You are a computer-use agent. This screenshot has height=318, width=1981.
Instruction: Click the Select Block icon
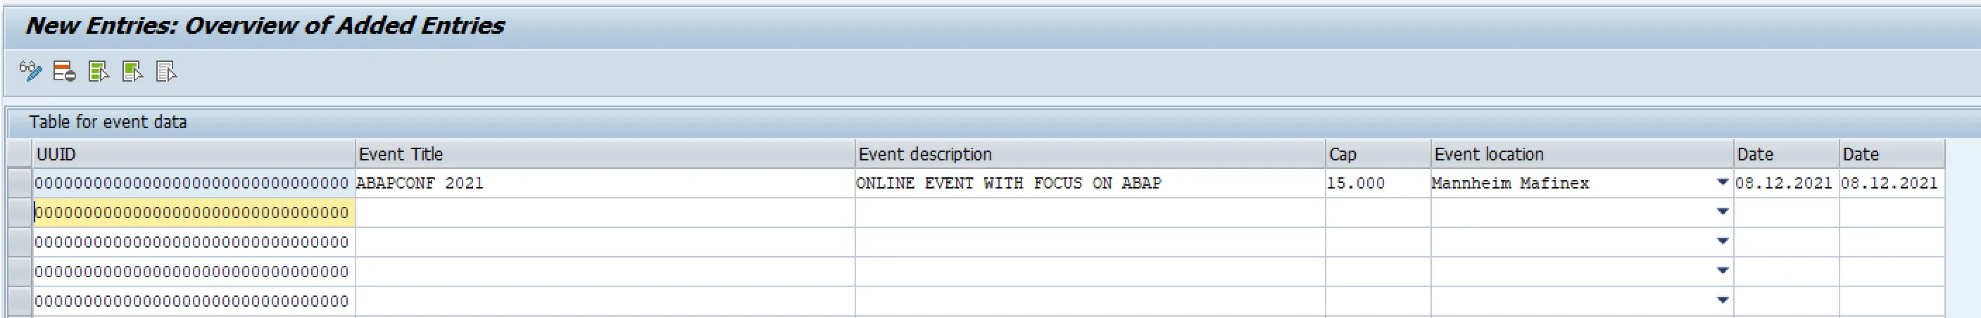[132, 72]
